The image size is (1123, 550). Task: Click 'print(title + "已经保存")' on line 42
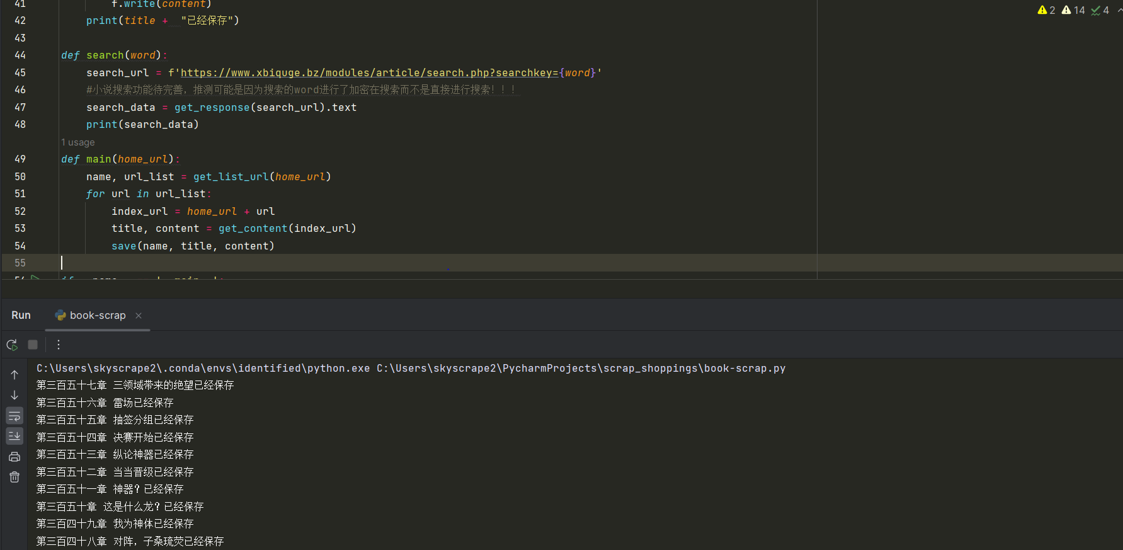pyautogui.click(x=162, y=21)
